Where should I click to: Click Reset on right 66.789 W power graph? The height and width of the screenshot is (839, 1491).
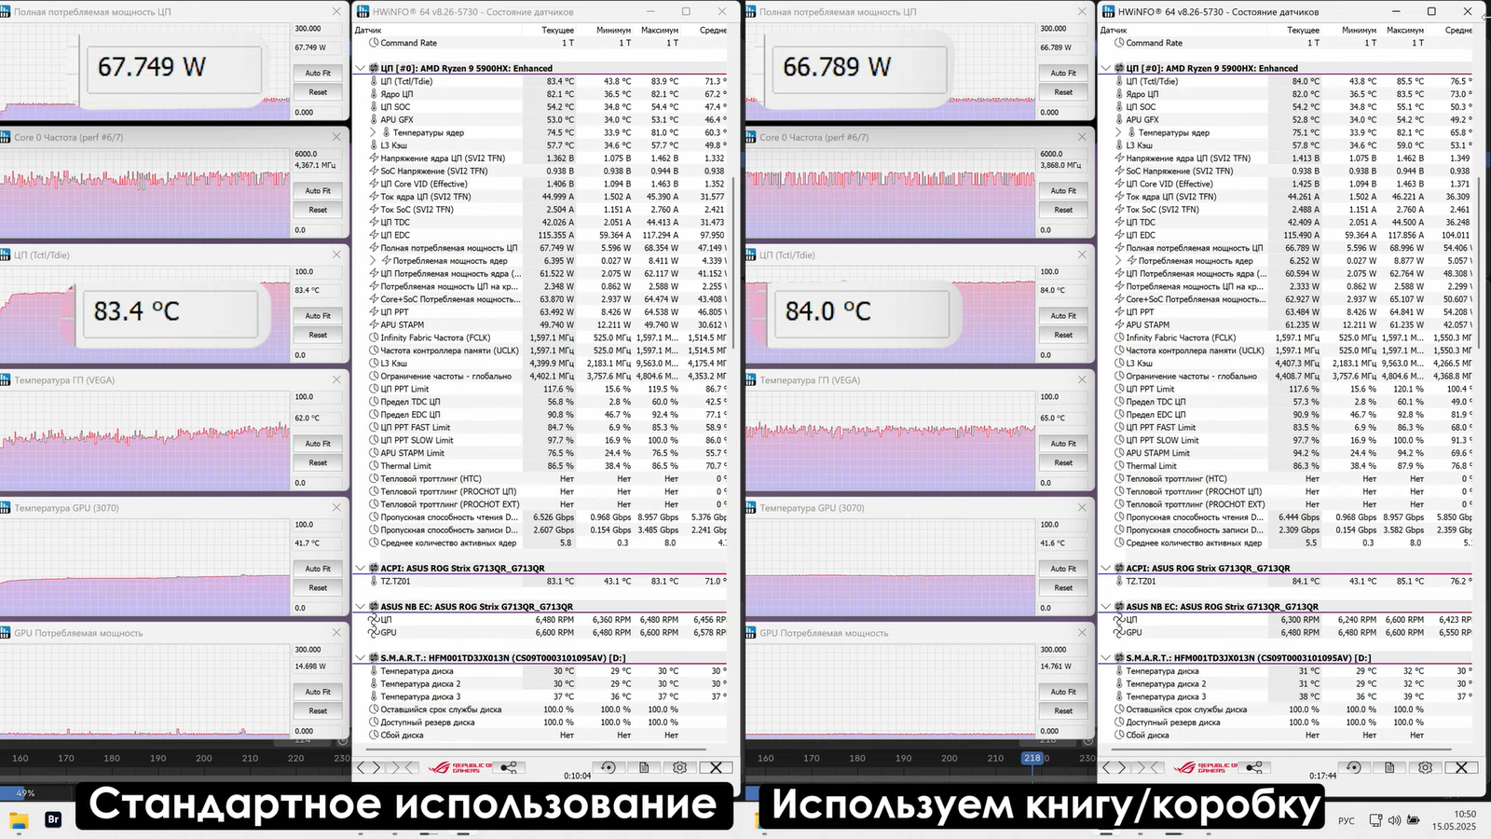[1063, 92]
